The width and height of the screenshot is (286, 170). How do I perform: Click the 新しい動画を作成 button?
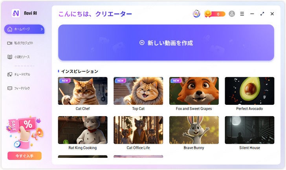tap(166, 42)
